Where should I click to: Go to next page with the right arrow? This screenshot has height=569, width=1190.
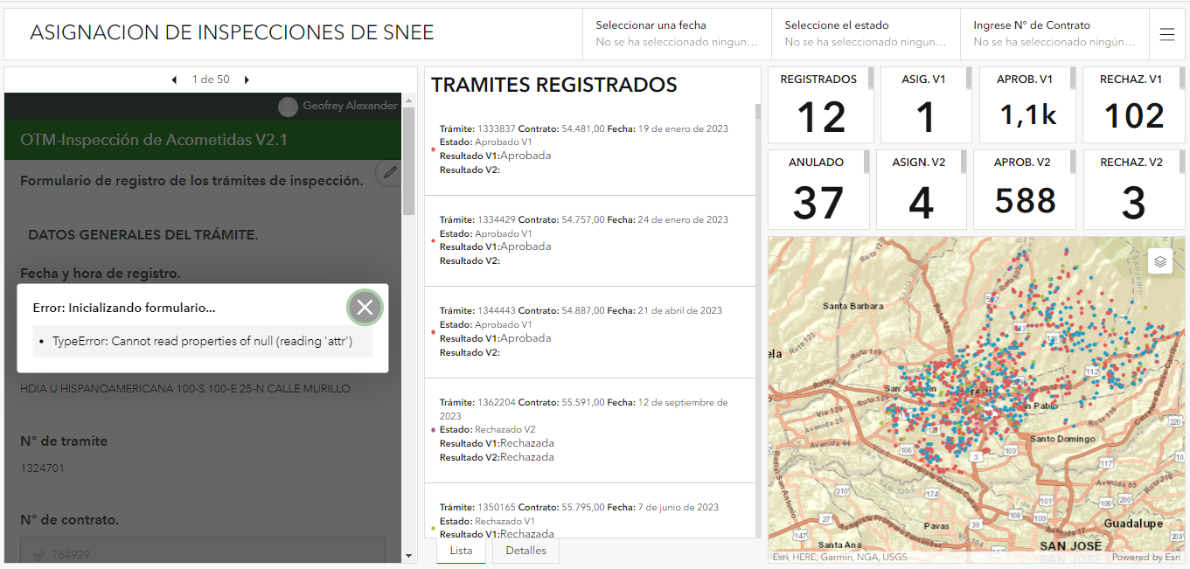pos(247,79)
